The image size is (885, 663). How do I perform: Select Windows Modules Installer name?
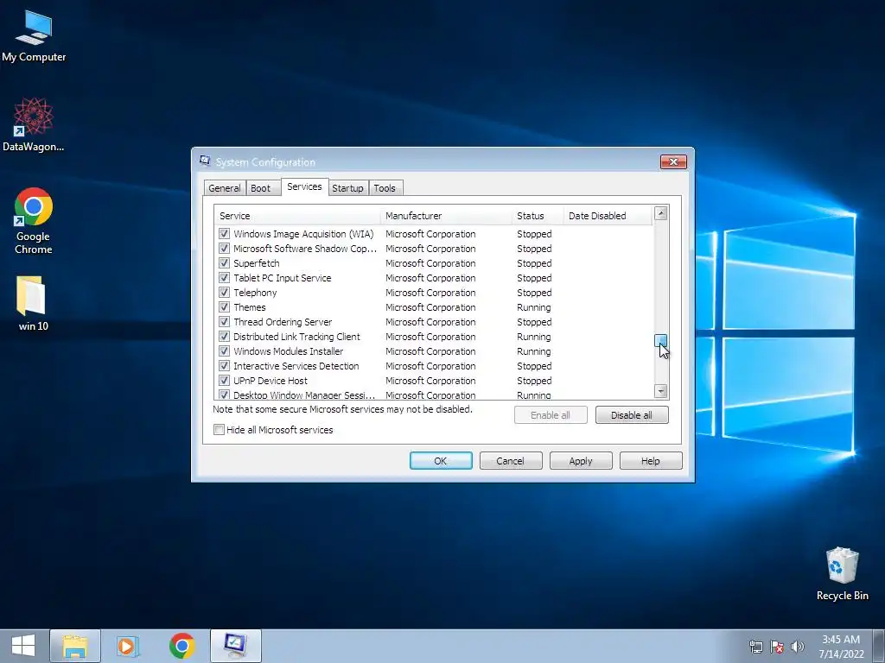(289, 351)
